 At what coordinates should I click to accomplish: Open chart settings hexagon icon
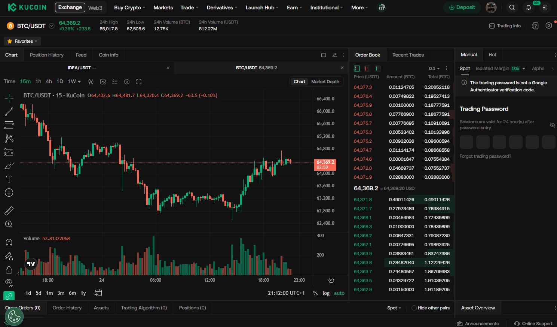tap(127, 82)
